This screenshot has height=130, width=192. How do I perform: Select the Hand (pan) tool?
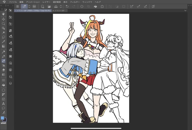pos(3,14)
